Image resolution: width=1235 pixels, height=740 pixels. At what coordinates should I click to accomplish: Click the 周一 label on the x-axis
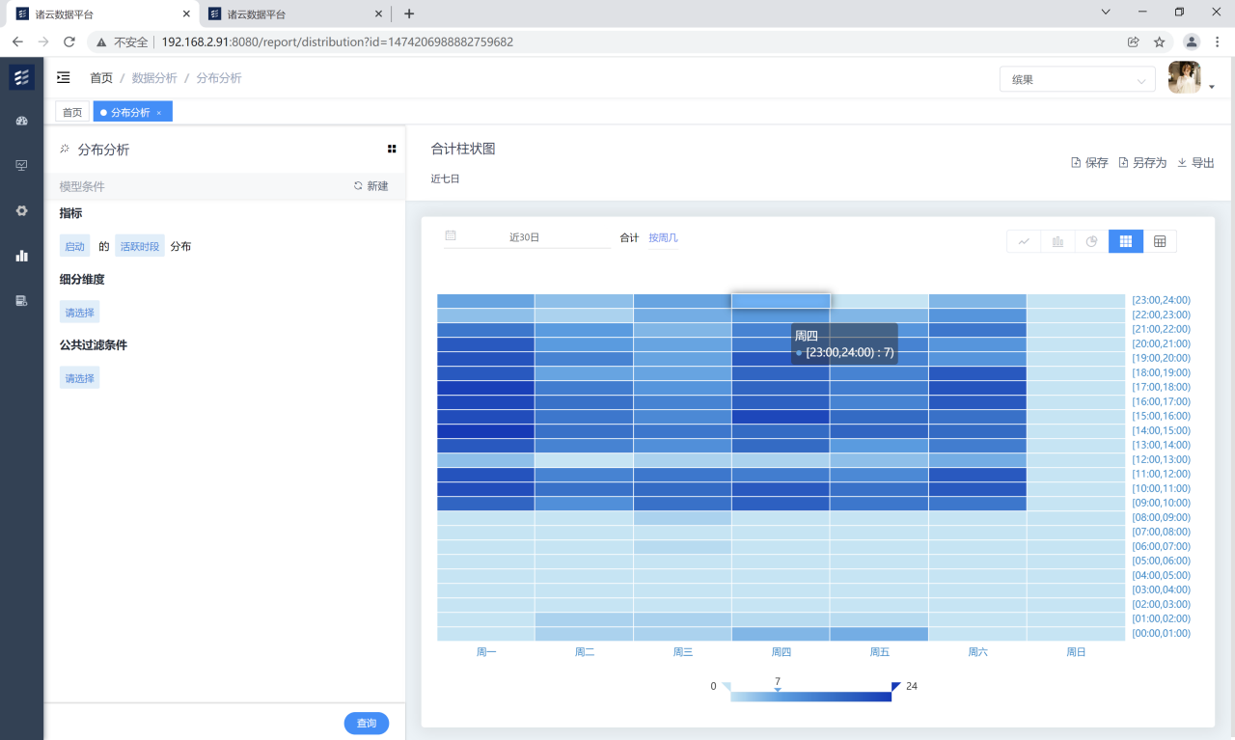[x=486, y=652]
